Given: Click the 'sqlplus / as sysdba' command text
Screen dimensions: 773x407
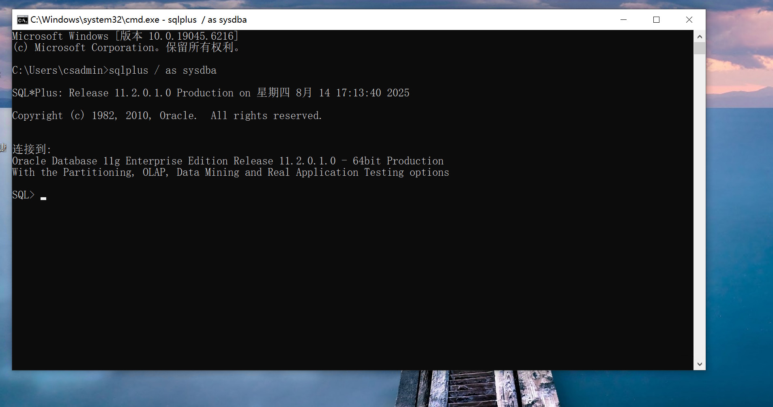Looking at the screenshot, I should pyautogui.click(x=162, y=70).
